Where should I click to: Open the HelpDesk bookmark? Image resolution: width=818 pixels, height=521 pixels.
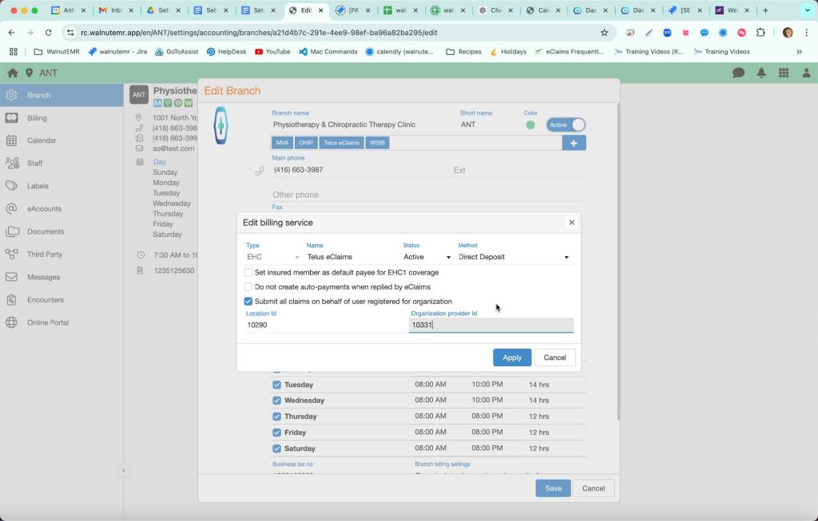click(226, 52)
